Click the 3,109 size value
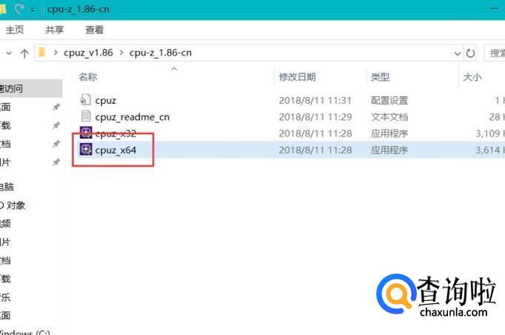The image size is (505, 335). click(x=488, y=133)
